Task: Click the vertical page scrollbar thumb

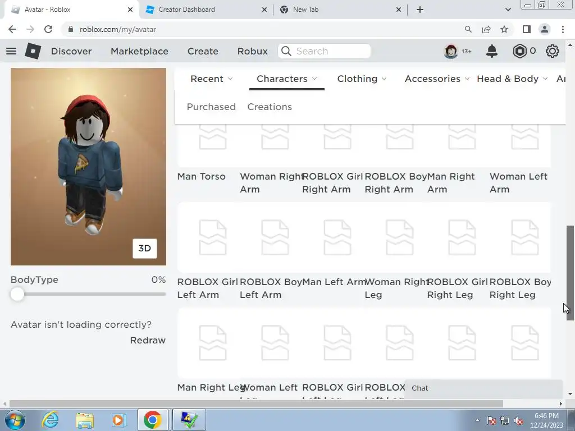Action: click(570, 273)
